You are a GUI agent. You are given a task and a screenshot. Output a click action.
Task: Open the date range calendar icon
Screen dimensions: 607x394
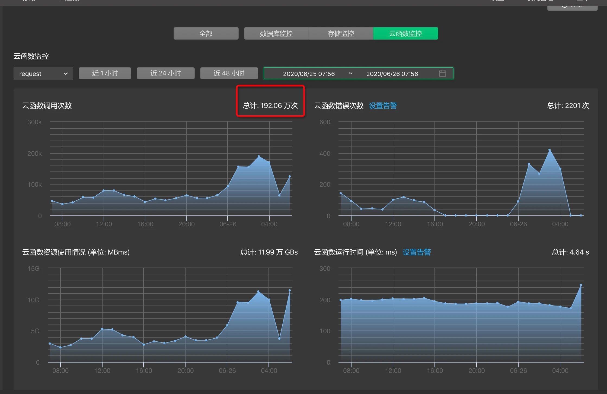[x=442, y=73]
